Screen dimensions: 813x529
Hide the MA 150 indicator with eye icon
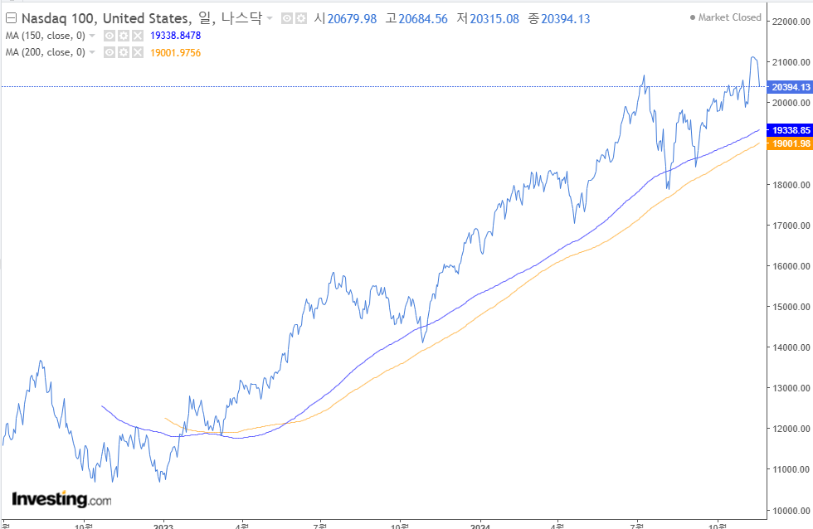(x=110, y=36)
